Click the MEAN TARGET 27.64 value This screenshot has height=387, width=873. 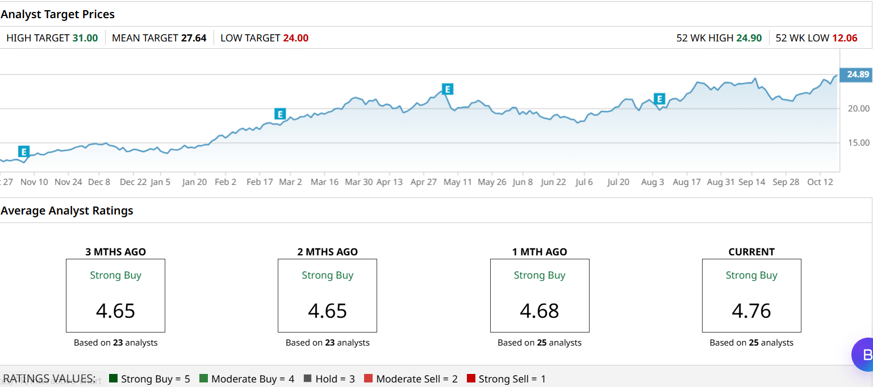(x=194, y=38)
